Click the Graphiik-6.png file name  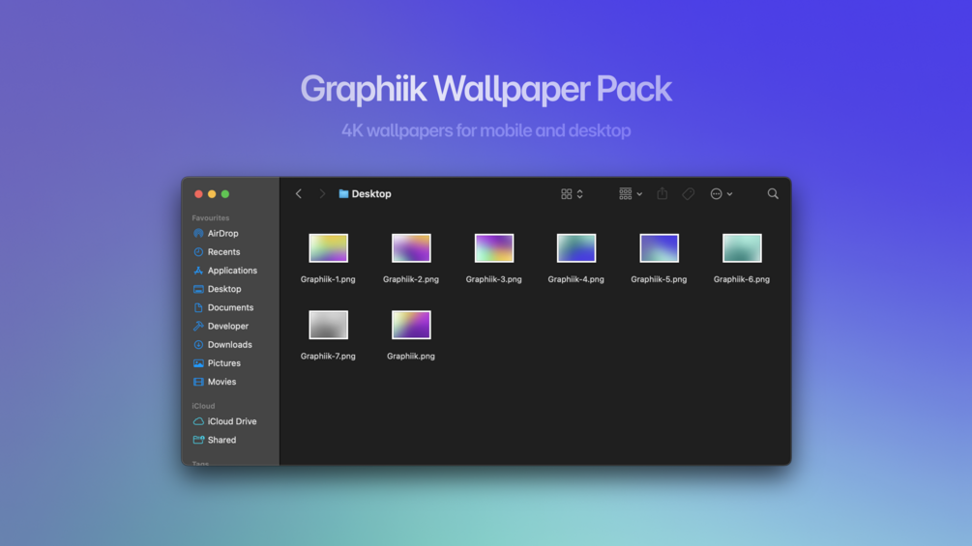click(x=742, y=279)
